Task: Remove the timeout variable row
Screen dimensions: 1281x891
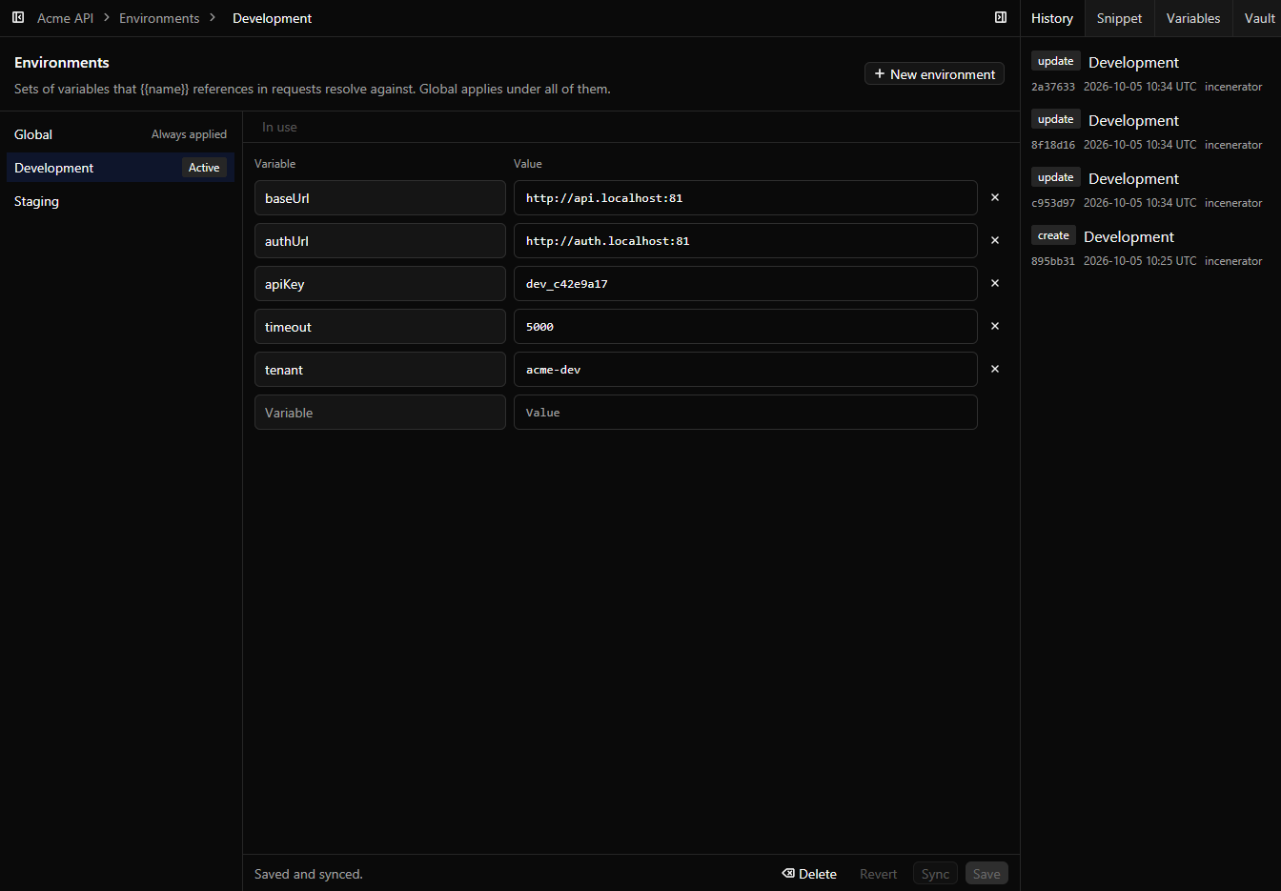Action: (995, 326)
